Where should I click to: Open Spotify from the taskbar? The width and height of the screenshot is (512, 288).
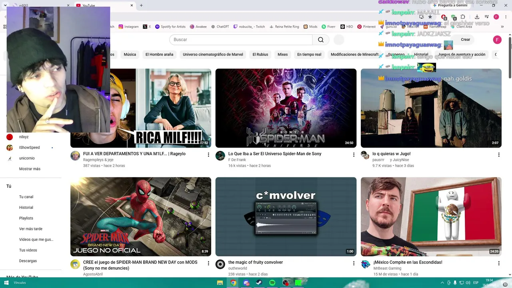pyautogui.click(x=272, y=283)
